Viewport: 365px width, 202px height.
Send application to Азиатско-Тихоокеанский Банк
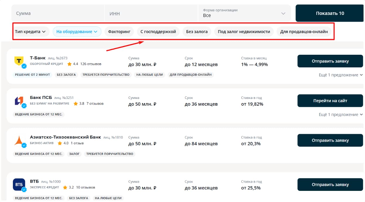pos(330,140)
